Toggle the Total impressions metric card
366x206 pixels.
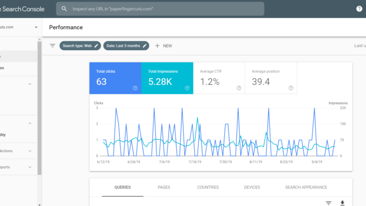point(167,78)
